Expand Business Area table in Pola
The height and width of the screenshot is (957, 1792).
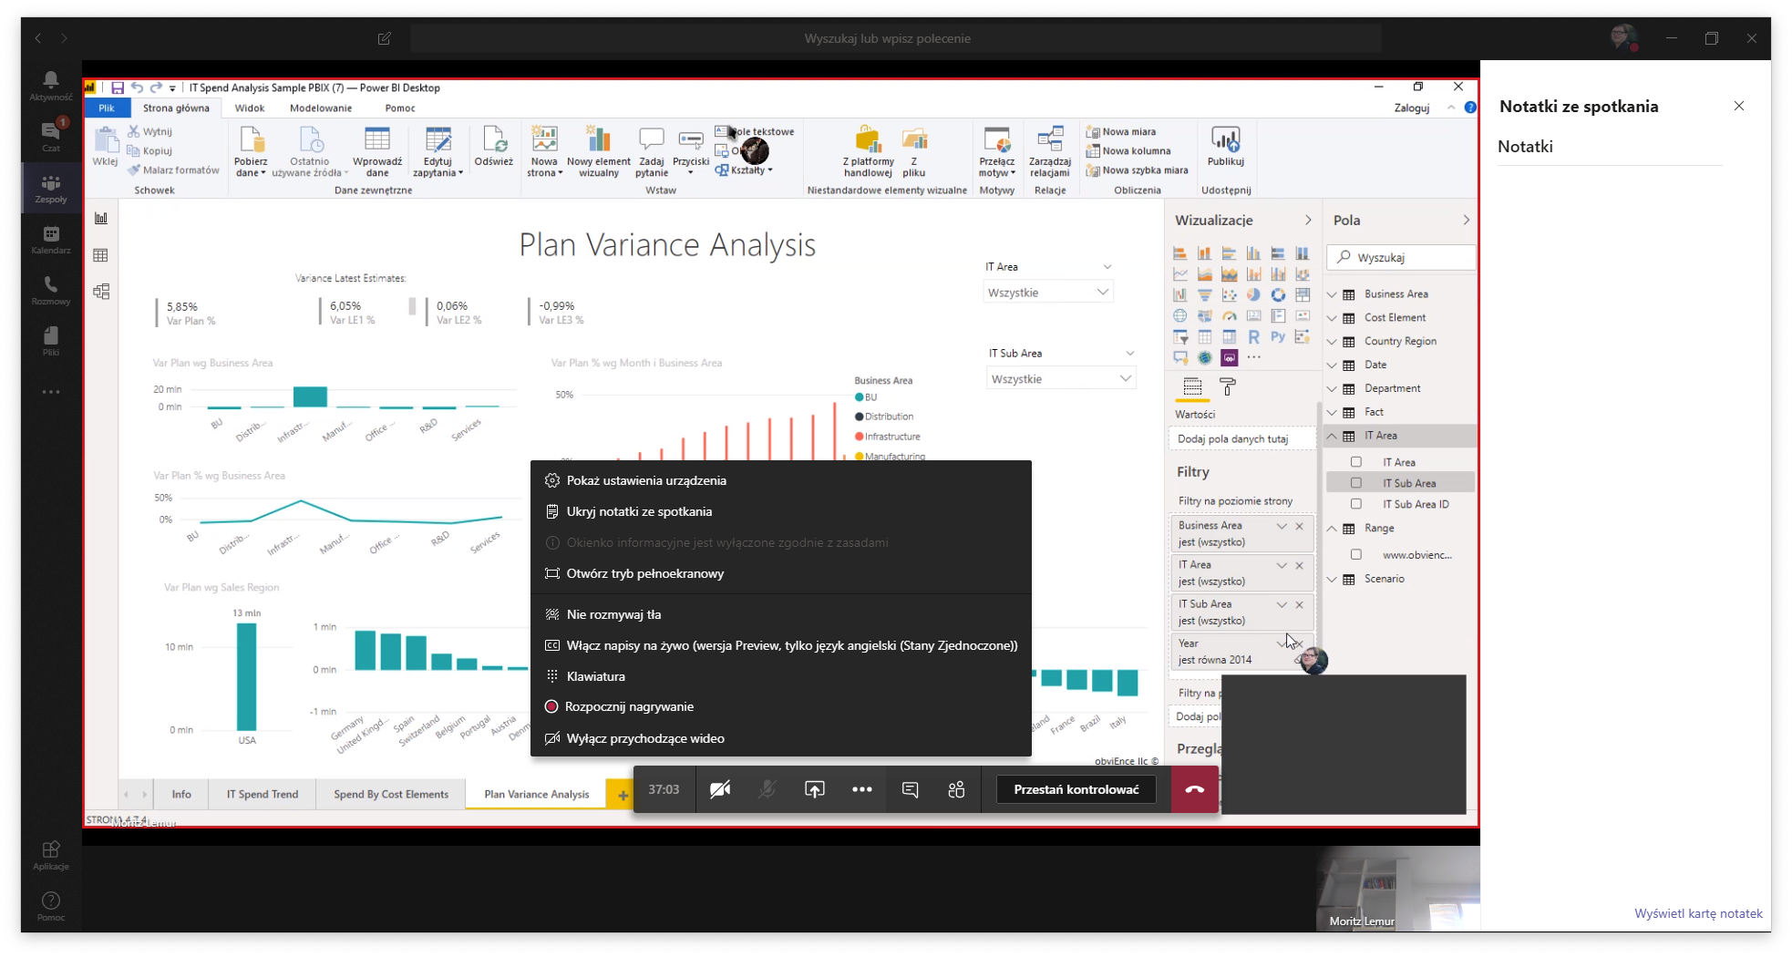[1332, 294]
